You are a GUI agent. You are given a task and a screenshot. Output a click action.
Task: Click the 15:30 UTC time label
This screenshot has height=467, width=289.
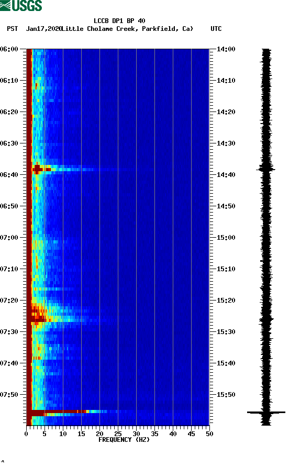[226, 332]
